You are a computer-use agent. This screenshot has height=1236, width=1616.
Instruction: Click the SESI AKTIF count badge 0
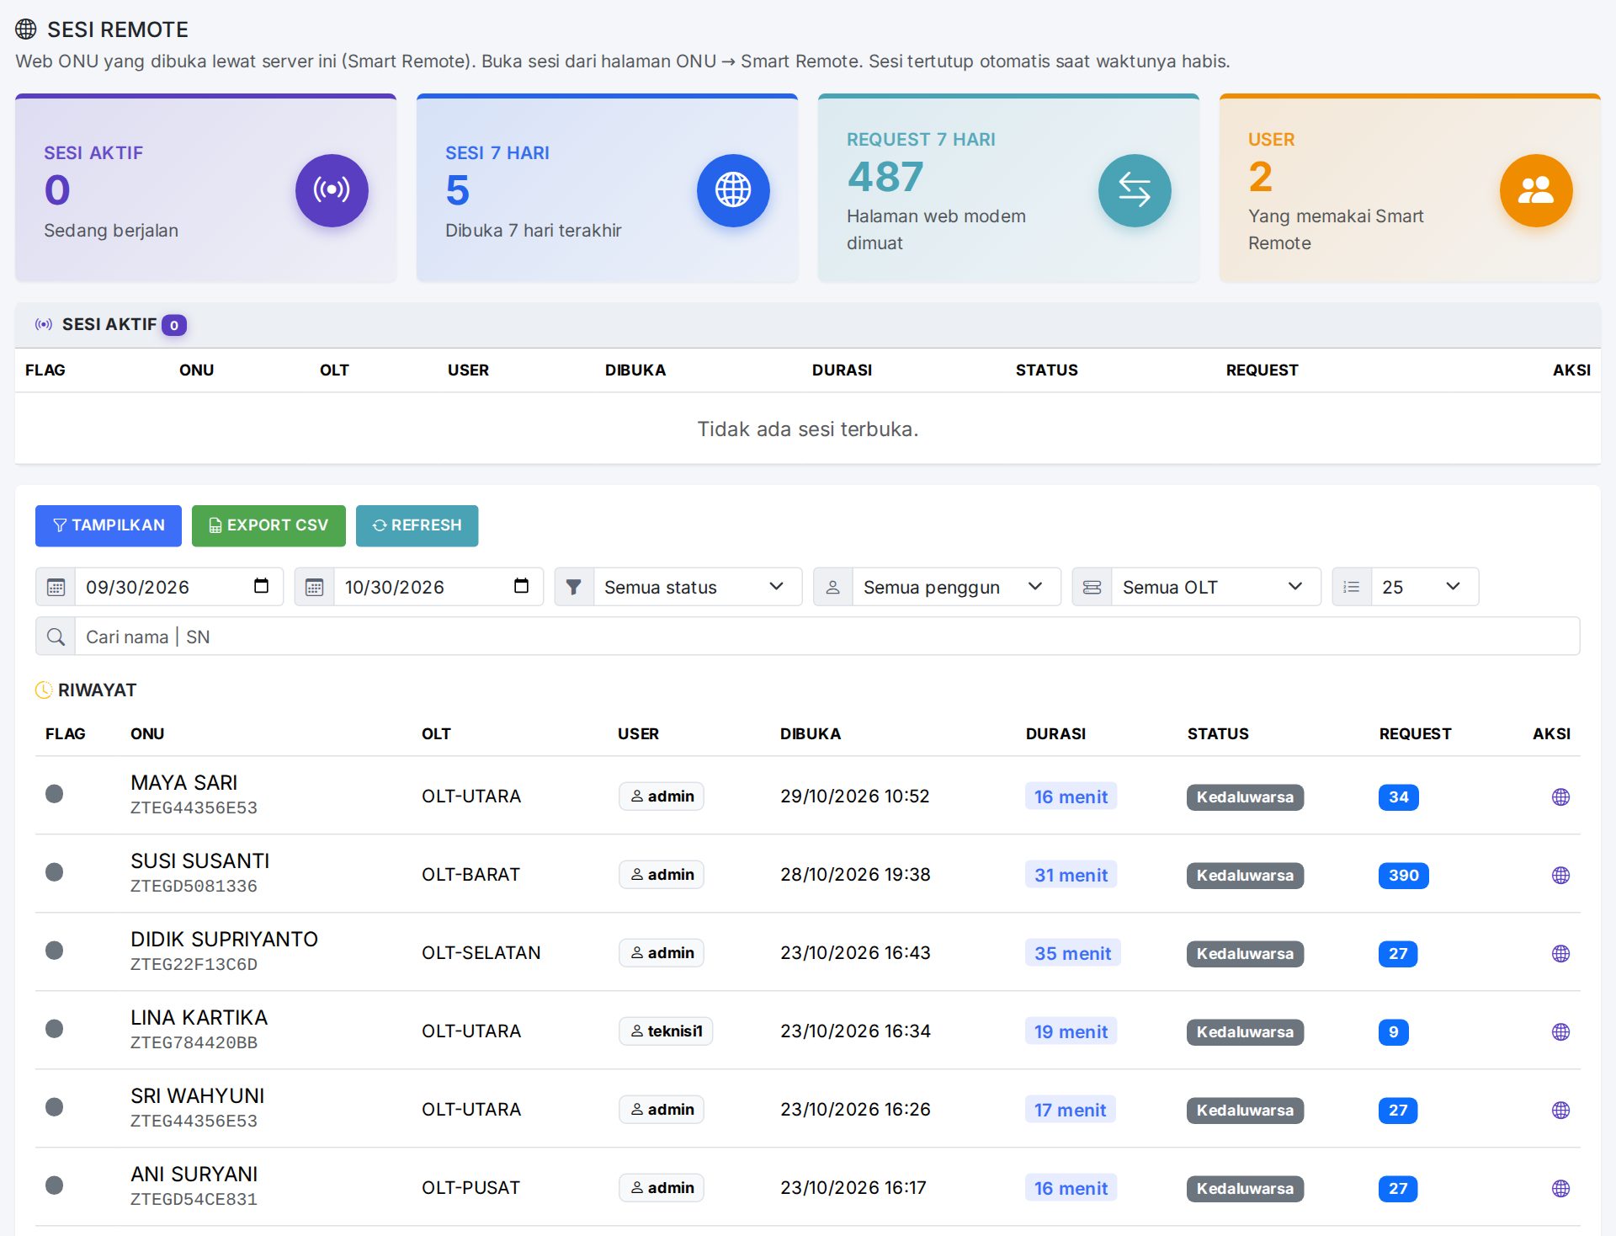pos(174,325)
